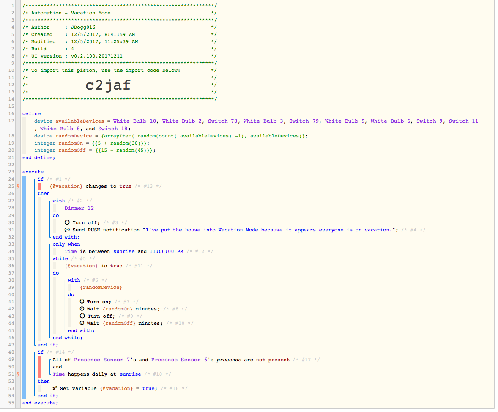The width and height of the screenshot is (498, 412).
Task: Click Presence Sensor 6 in the condition
Action: (x=179, y=360)
